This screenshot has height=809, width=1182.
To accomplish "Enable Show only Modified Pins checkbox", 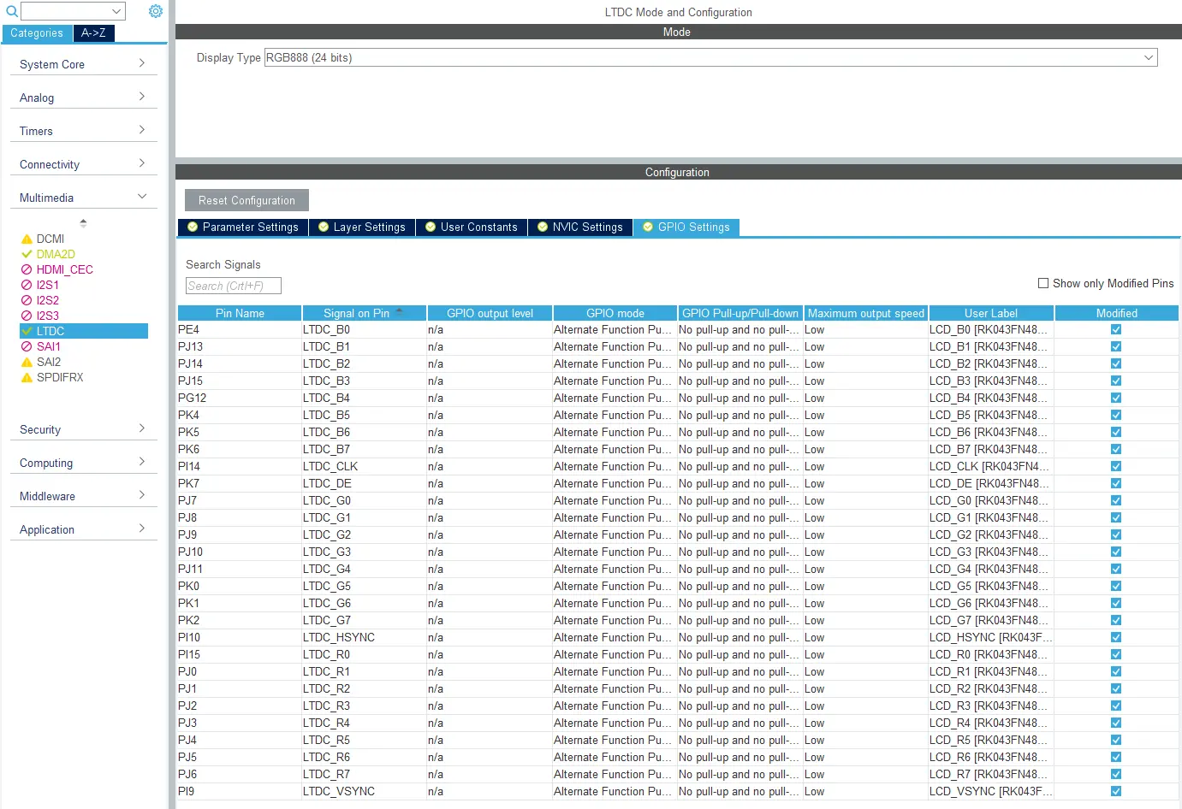I will (x=1043, y=283).
